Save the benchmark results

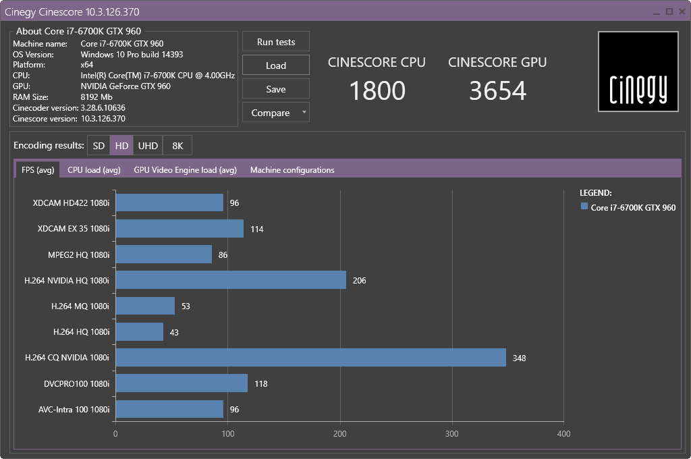point(276,89)
